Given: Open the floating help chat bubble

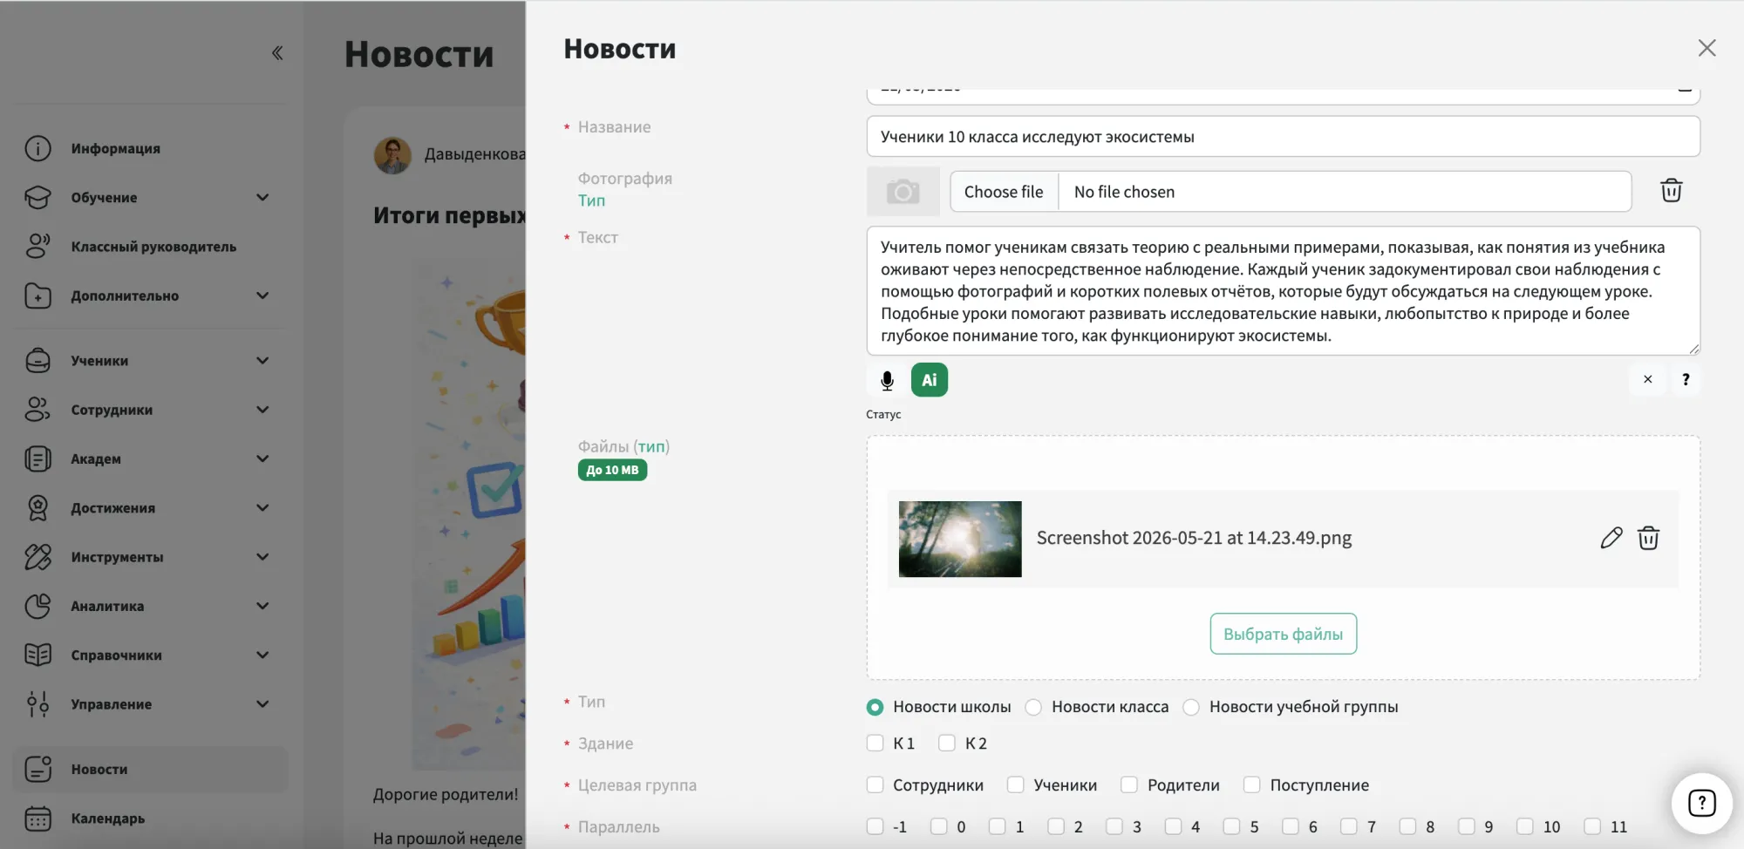Looking at the screenshot, I should coord(1701,803).
